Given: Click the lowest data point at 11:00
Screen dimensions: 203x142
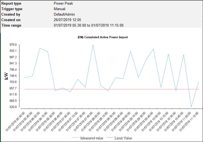Looking at the screenshot, I should [191, 107].
